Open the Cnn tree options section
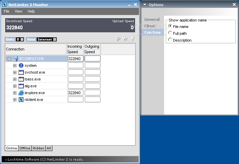 tap(153, 32)
